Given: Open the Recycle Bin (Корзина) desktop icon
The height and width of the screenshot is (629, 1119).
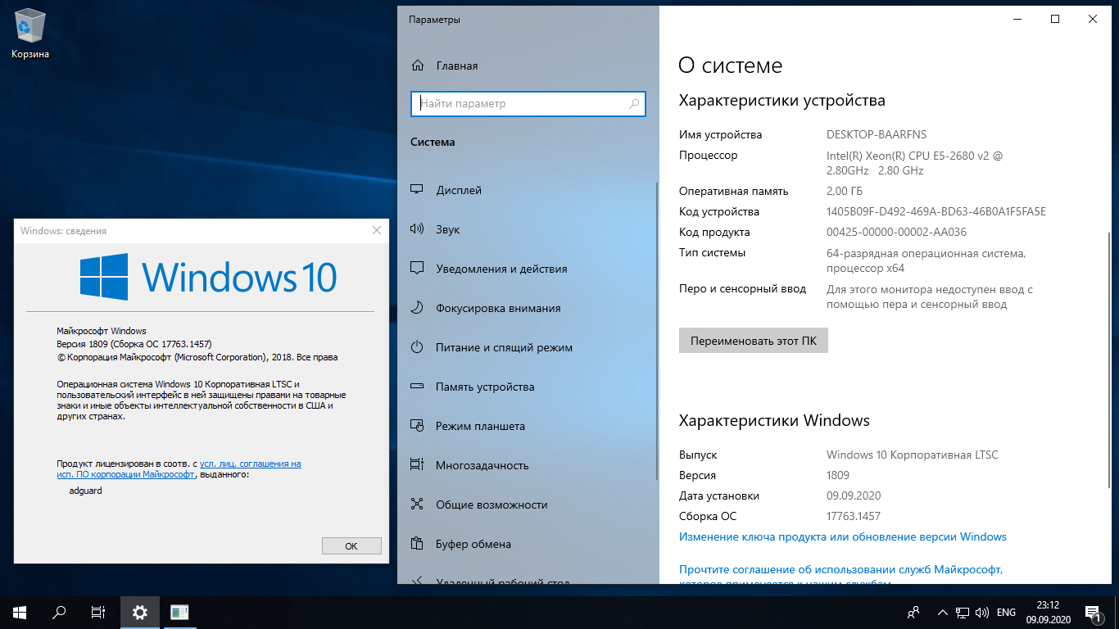Looking at the screenshot, I should pyautogui.click(x=30, y=34).
